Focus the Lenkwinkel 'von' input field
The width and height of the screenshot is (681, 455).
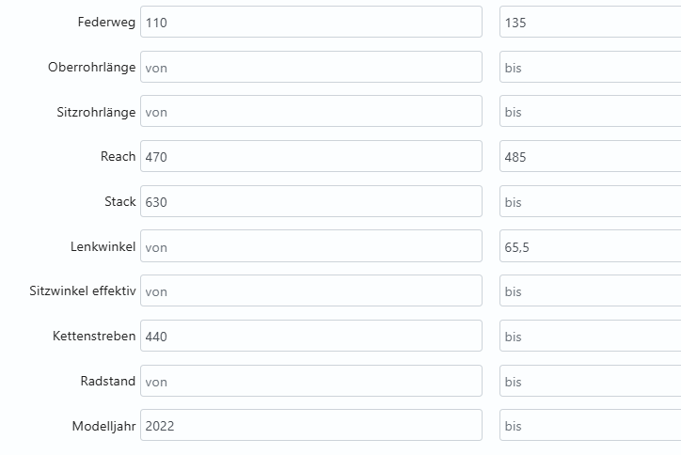point(310,246)
